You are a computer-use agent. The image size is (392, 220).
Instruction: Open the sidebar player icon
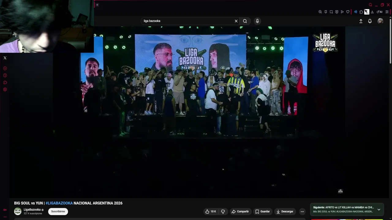click(5, 68)
